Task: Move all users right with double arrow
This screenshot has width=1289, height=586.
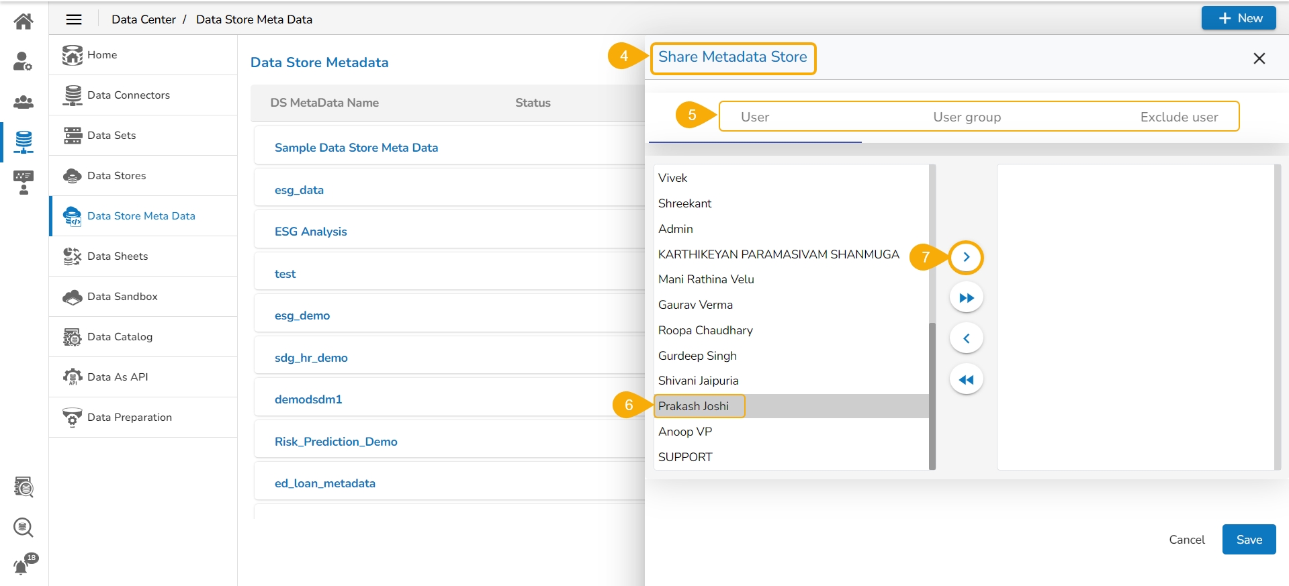Action: [x=966, y=298]
